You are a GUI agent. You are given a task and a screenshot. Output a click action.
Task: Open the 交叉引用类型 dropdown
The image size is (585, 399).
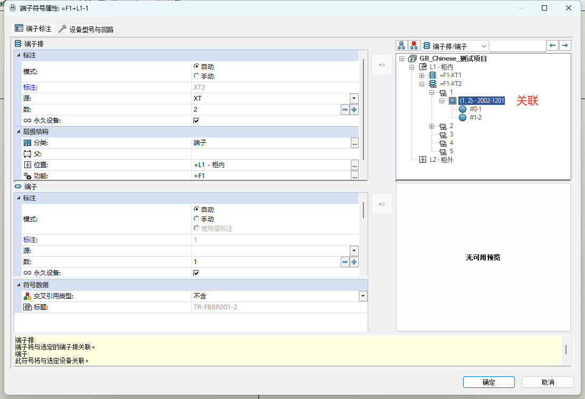(362, 296)
